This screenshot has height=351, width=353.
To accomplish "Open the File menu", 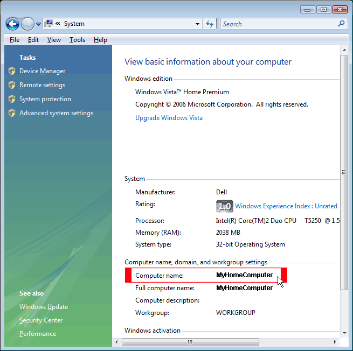I will point(15,40).
